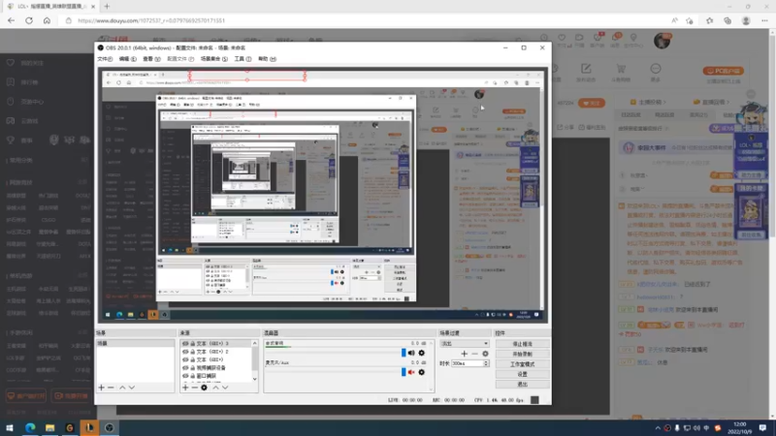
Task: Click the orange PC客户端 button on Douyu
Action: (723, 71)
